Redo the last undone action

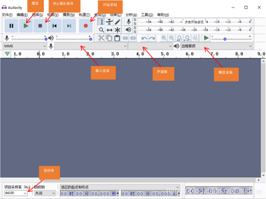pyautogui.click(x=152, y=38)
